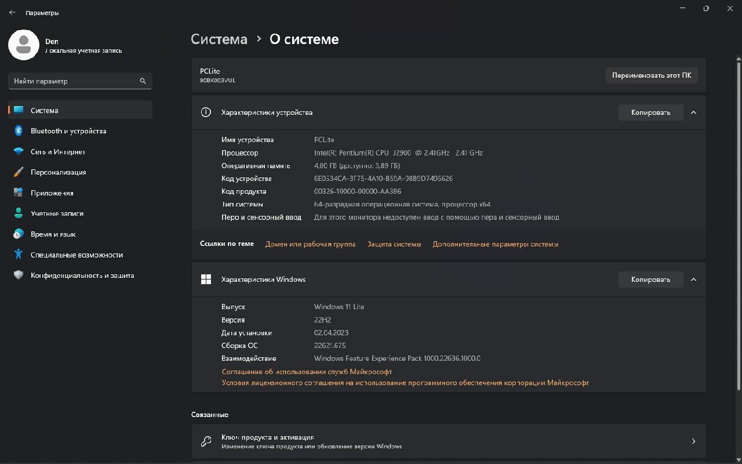This screenshot has height=464, width=742.
Task: Click the back arrow in the title bar
Action: [x=12, y=12]
